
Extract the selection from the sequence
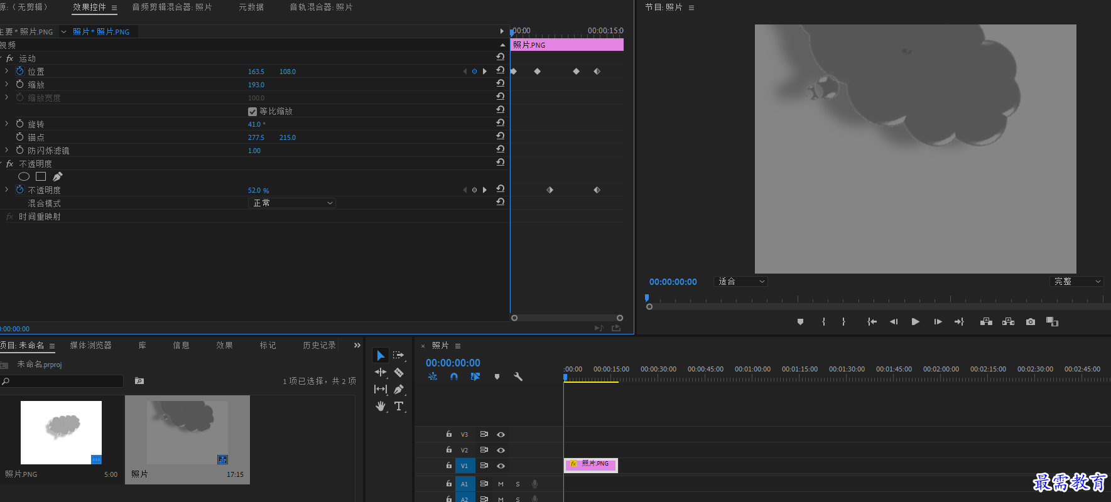[x=1008, y=322]
